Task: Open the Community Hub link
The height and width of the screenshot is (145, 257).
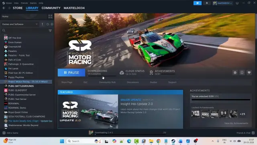Action: (x=107, y=82)
